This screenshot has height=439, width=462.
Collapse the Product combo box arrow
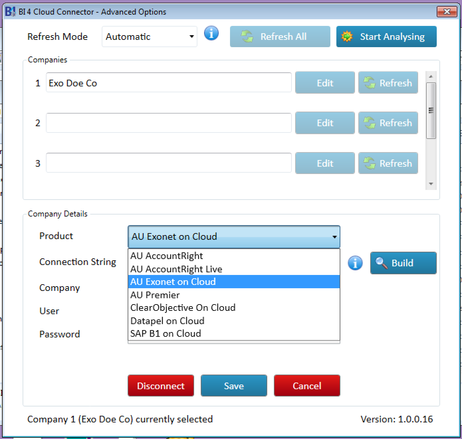334,237
